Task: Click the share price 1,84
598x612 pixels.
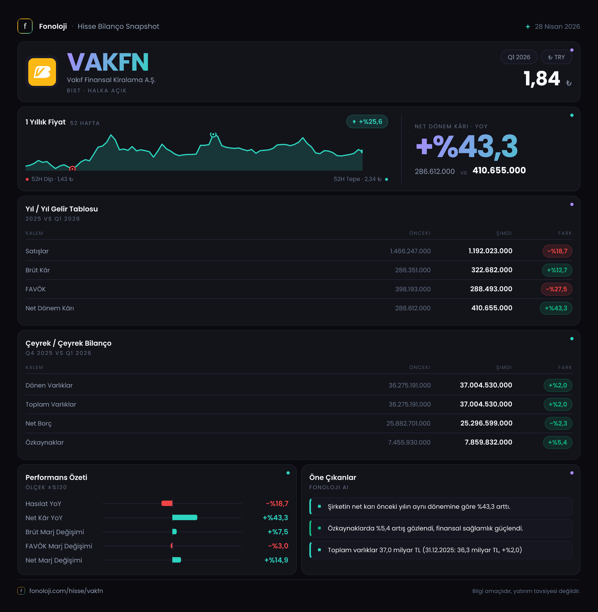Action: point(542,79)
